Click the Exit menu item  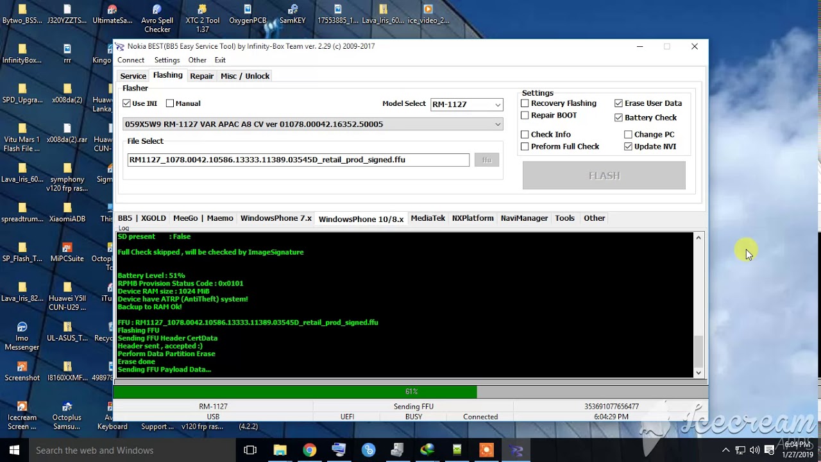click(x=220, y=60)
